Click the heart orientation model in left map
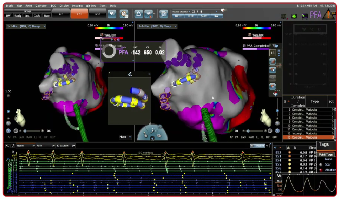This screenshot has height=199, width=339. [x=20, y=118]
